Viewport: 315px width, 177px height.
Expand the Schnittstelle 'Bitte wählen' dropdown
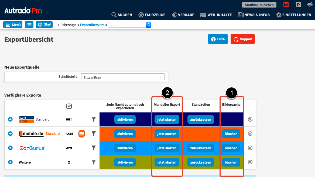pyautogui.click(x=123, y=77)
